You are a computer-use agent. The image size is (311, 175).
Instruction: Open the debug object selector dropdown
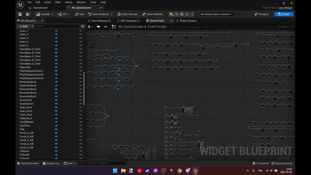pos(216,14)
